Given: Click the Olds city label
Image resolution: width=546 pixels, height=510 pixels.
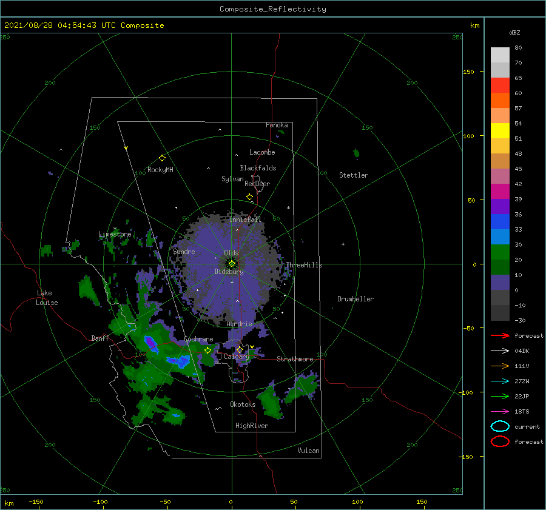Looking at the screenshot, I should (231, 253).
